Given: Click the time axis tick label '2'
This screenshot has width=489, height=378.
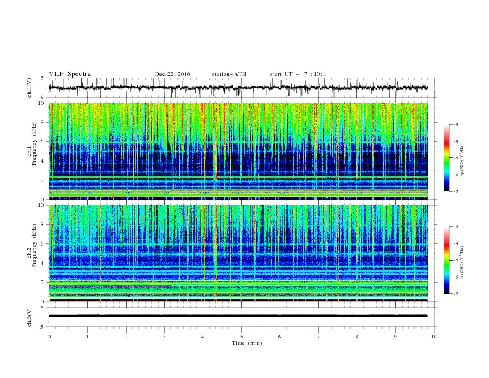Looking at the screenshot, I should point(126,337).
